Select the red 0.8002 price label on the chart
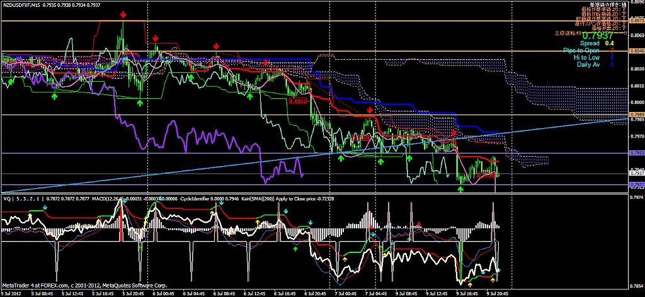 pos(297,101)
